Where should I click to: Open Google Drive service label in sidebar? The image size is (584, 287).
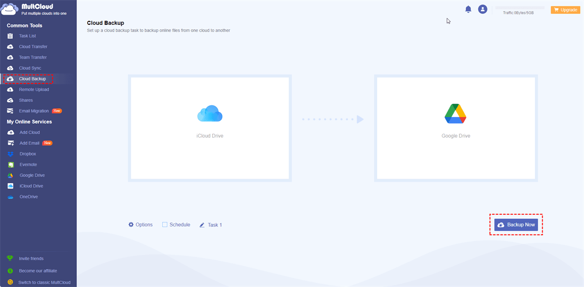(32, 175)
